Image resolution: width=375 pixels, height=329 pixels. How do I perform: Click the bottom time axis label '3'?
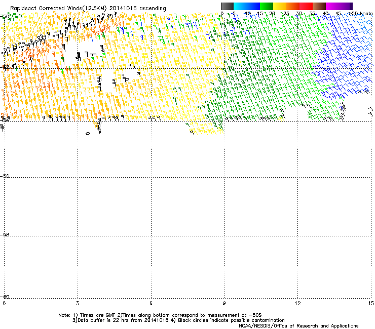pyautogui.click(x=78, y=303)
